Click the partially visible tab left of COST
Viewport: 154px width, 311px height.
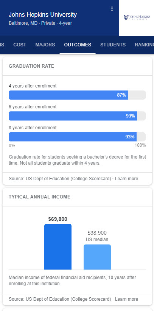point(2,44)
